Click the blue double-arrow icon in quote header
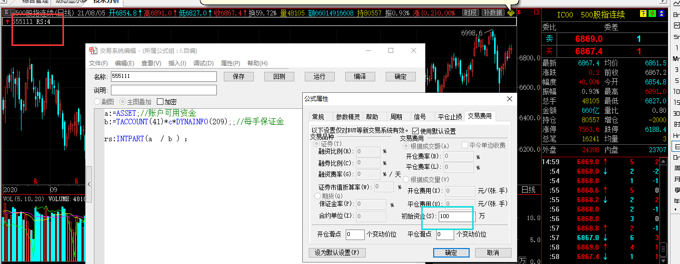680x264 pixels. tap(662, 13)
